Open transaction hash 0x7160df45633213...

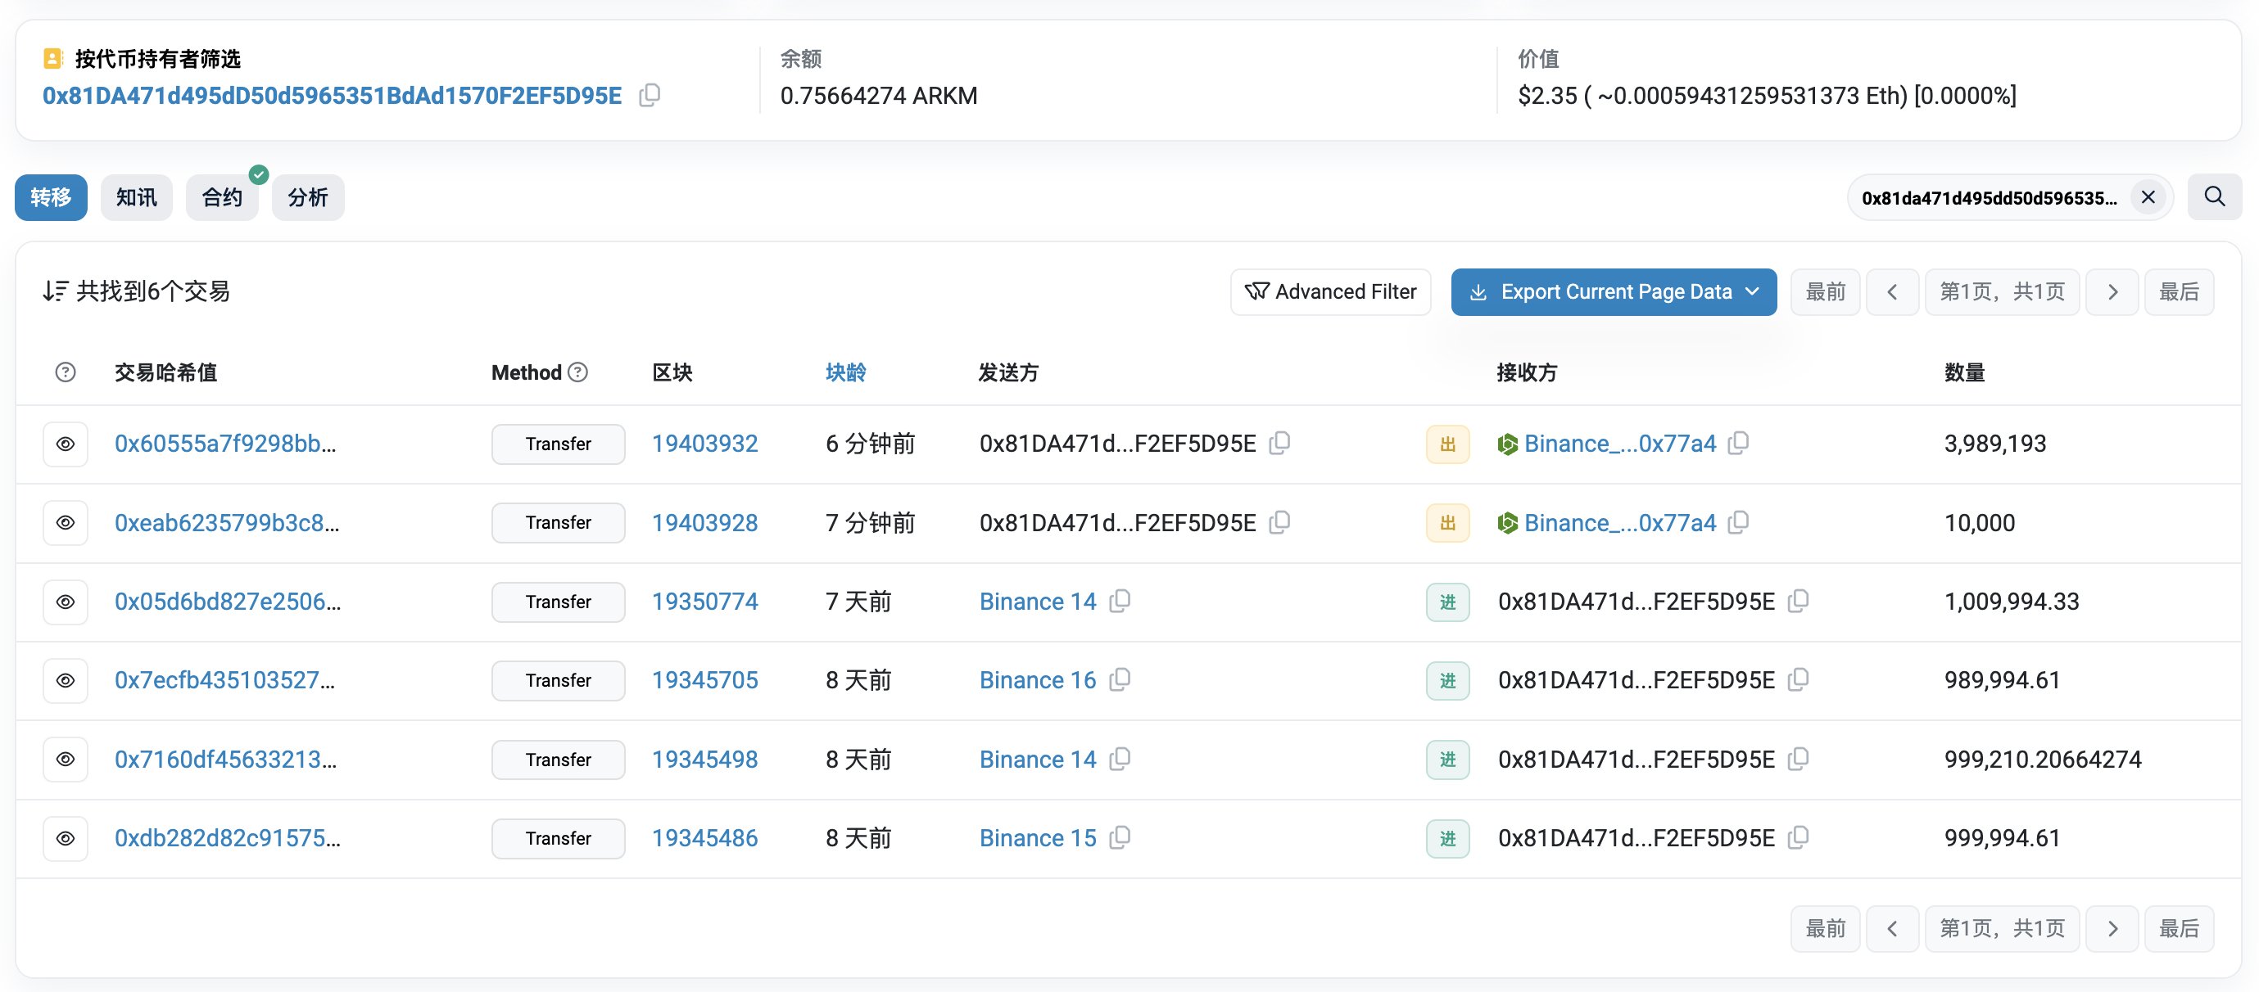[225, 760]
